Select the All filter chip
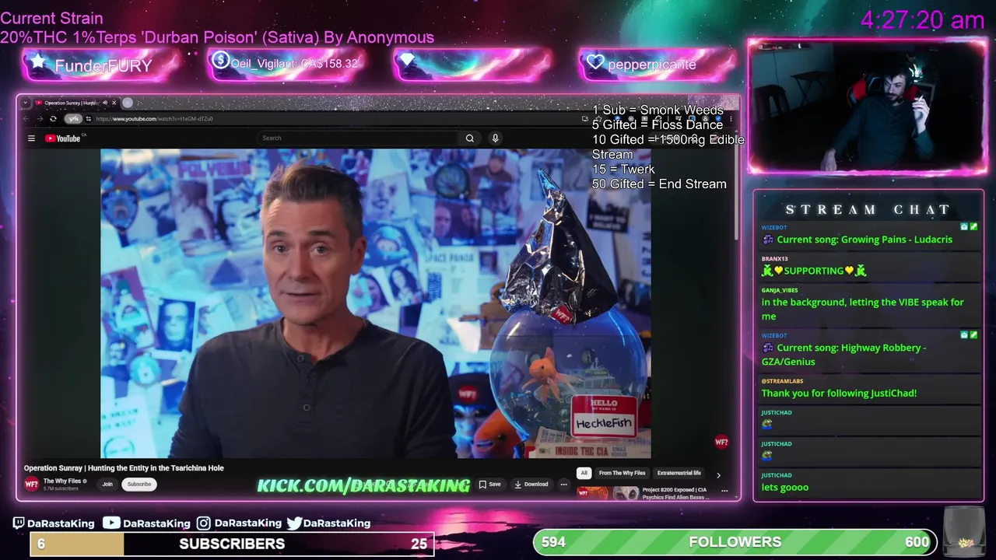 click(584, 473)
